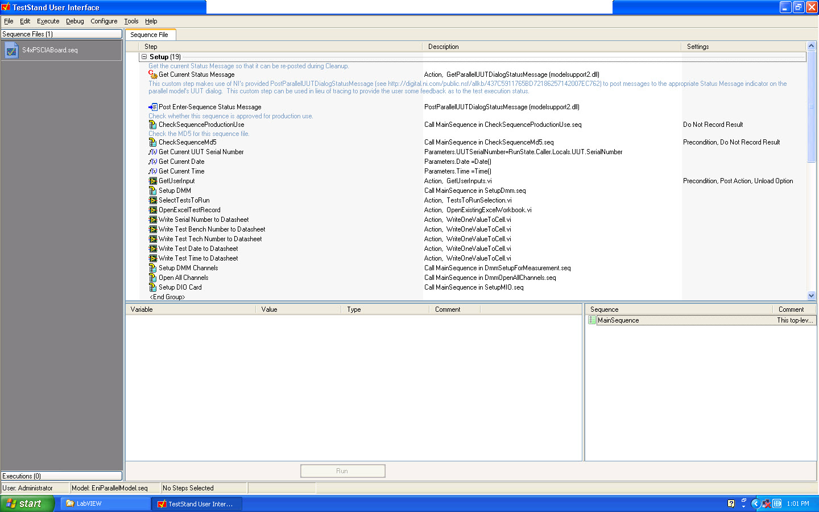Select the Executions (0) panel header
The image size is (819, 512).
pyautogui.click(x=61, y=476)
